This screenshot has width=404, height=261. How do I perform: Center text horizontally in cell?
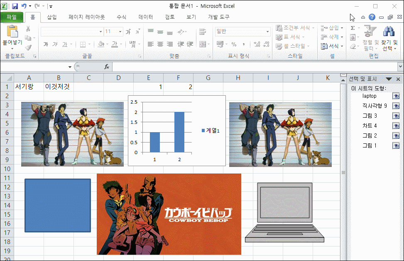coord(160,44)
